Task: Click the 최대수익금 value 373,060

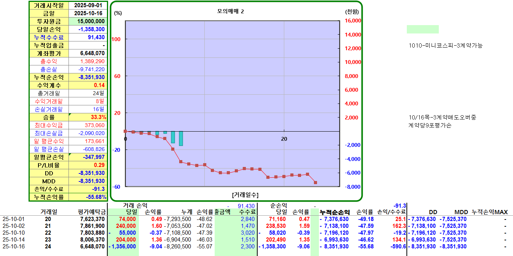Action: tap(88, 125)
